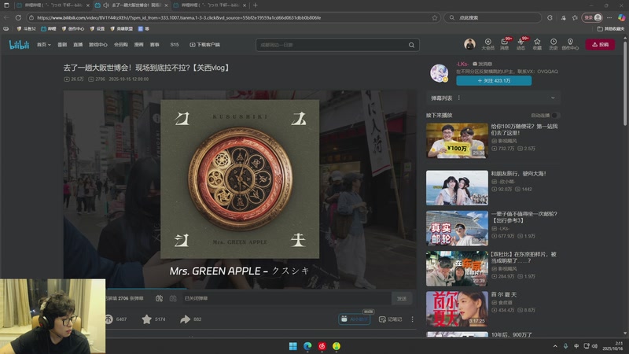Reload the page with refresh icon

(18, 17)
